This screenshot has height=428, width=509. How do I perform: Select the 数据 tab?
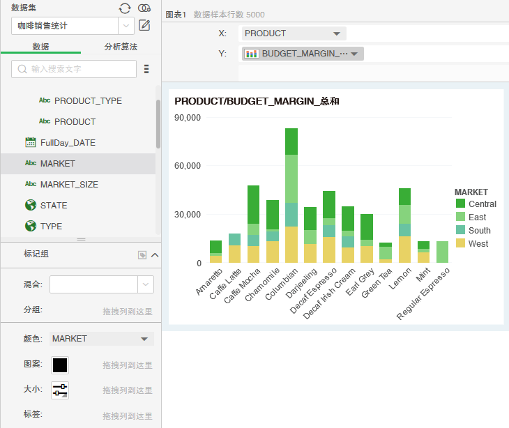[40, 47]
